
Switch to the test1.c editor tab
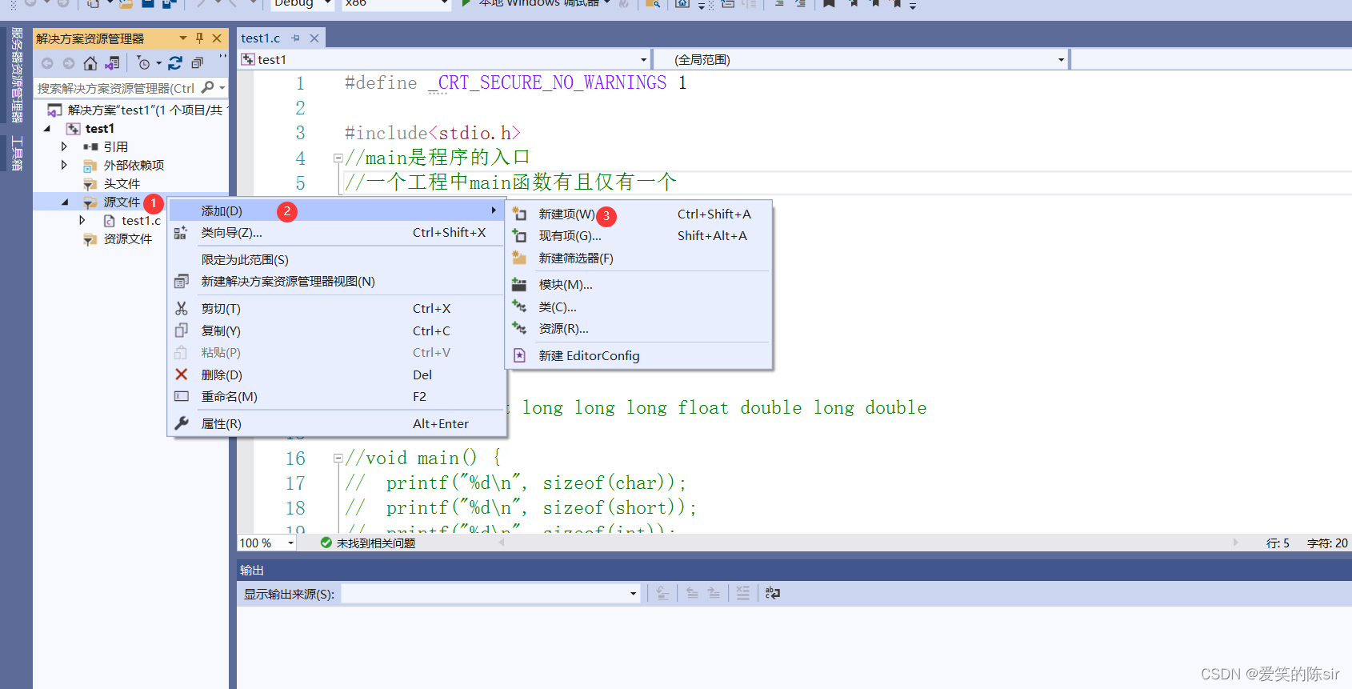tap(261, 38)
